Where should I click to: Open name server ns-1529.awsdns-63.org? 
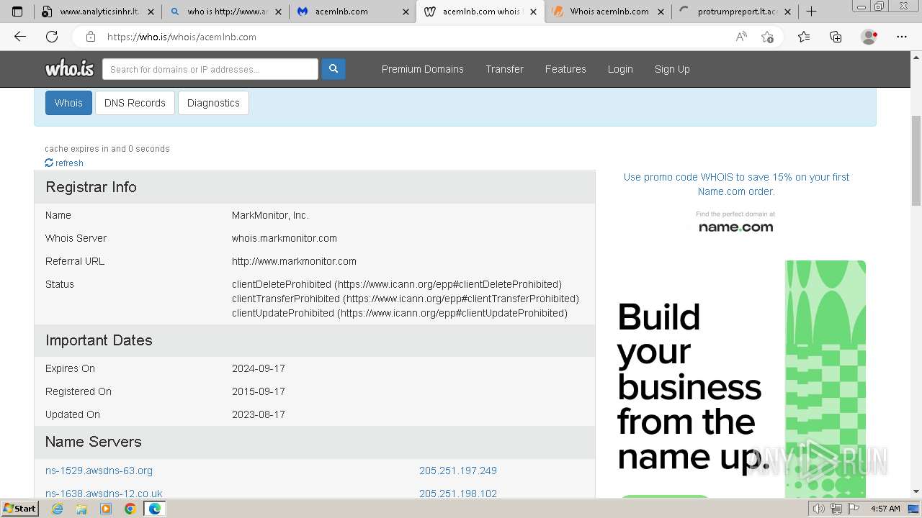click(x=99, y=471)
